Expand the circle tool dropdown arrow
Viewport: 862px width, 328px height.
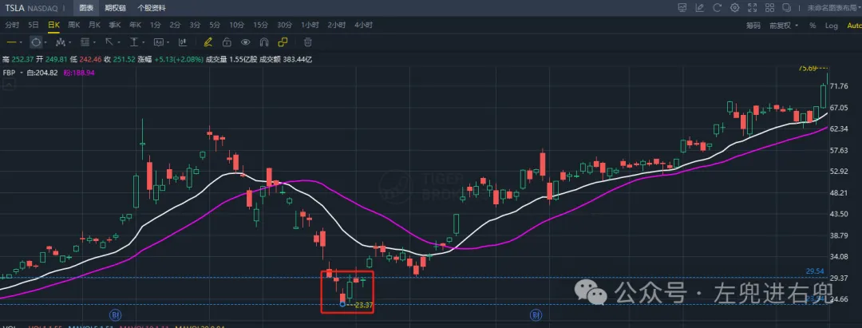45,42
